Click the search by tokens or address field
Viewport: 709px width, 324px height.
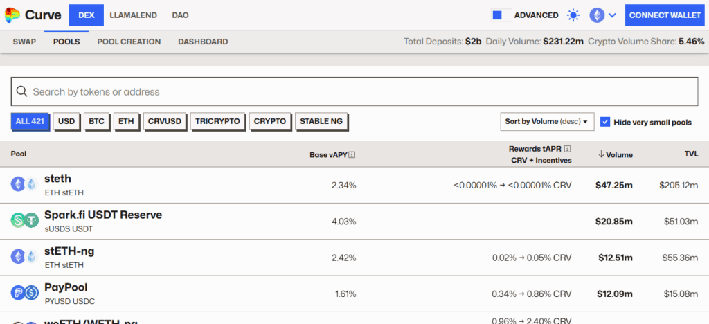[x=354, y=91]
